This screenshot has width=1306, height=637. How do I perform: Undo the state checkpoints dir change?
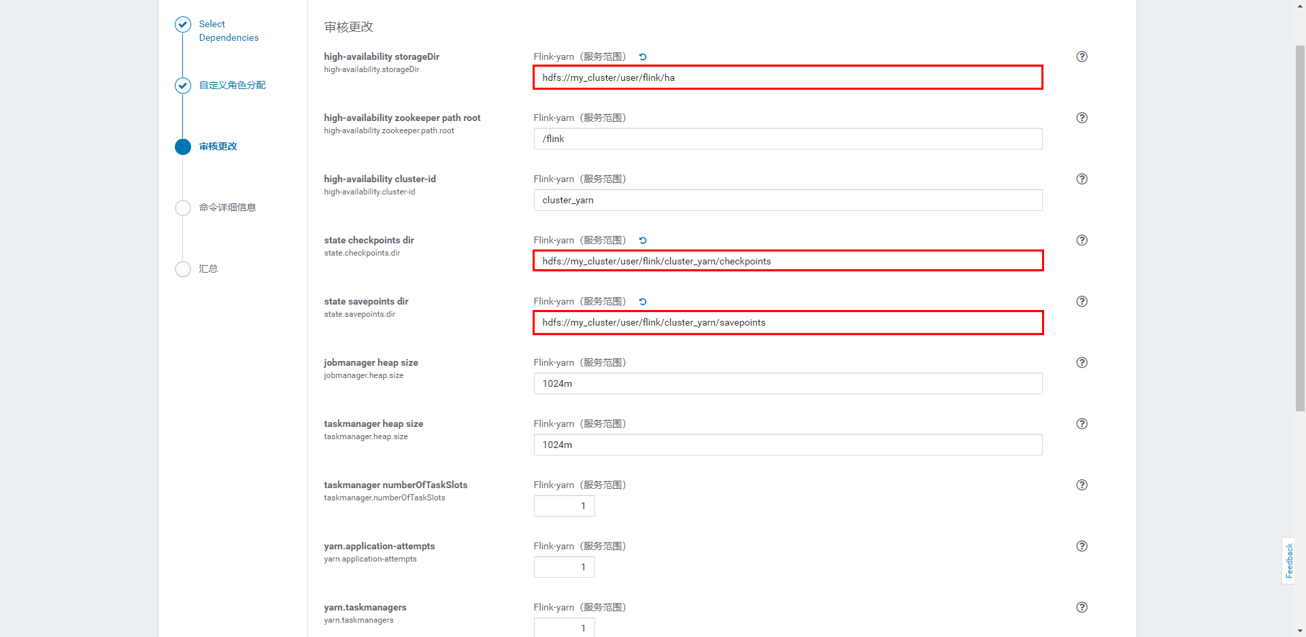(642, 240)
